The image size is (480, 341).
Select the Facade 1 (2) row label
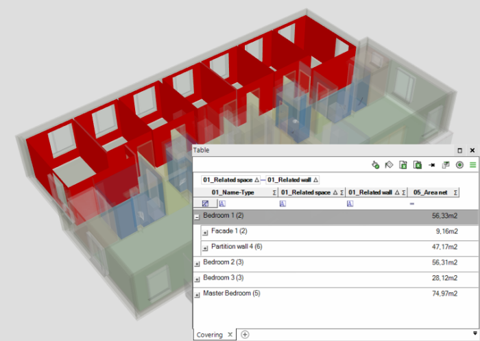point(229,231)
